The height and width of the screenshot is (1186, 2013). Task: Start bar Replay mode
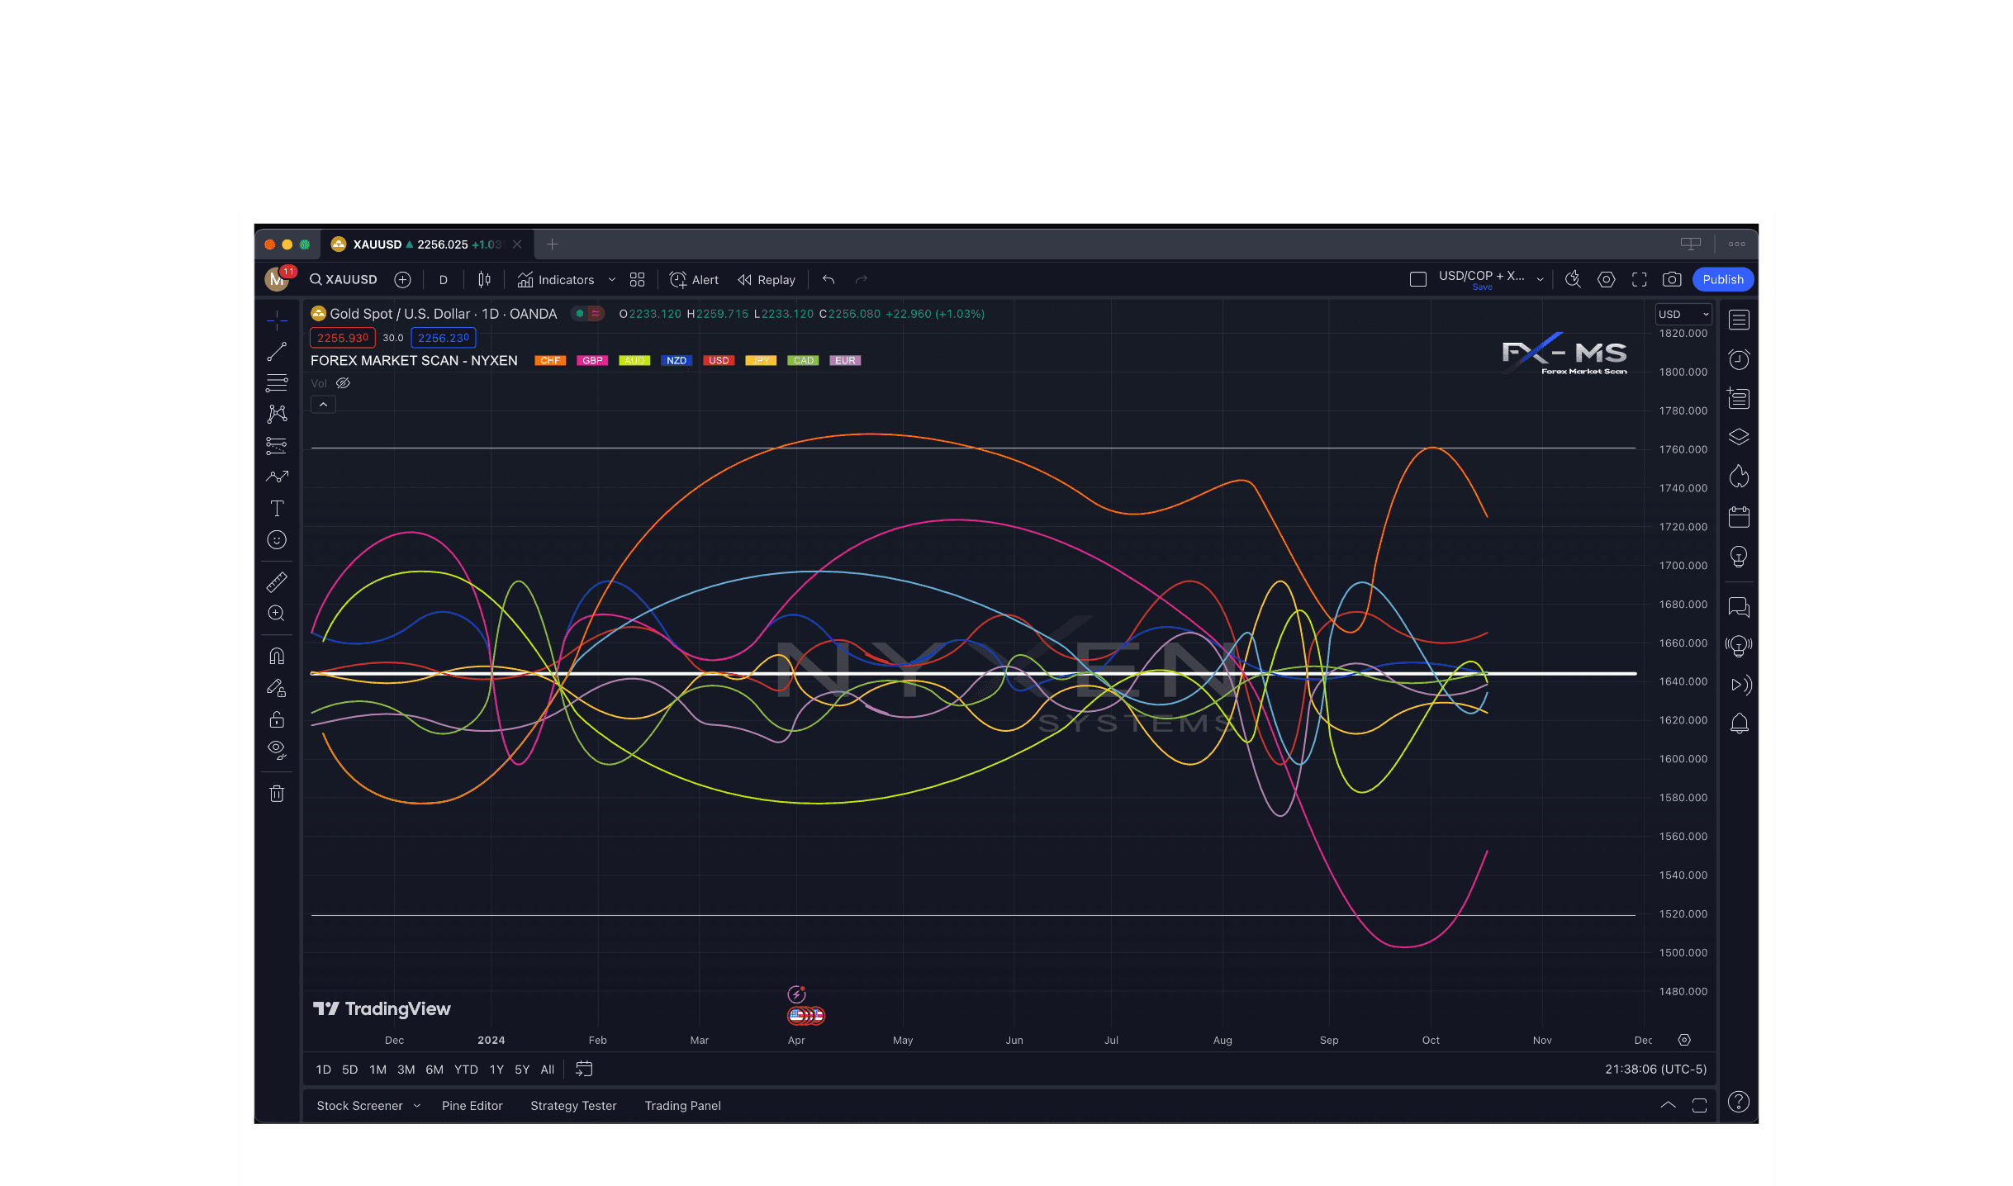(767, 280)
